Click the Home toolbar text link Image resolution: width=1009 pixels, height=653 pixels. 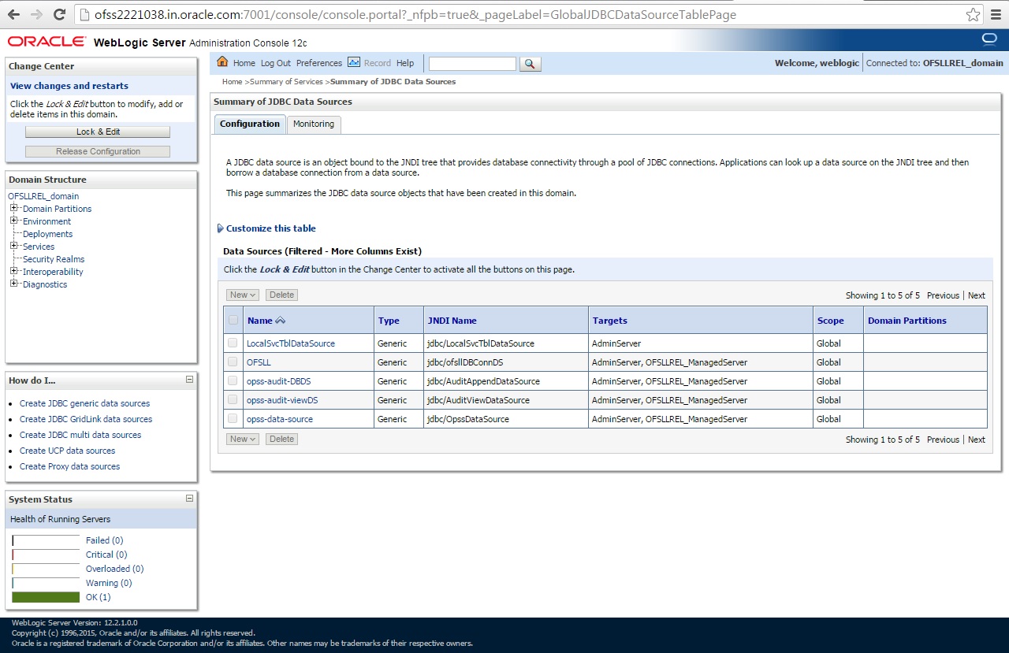click(244, 63)
